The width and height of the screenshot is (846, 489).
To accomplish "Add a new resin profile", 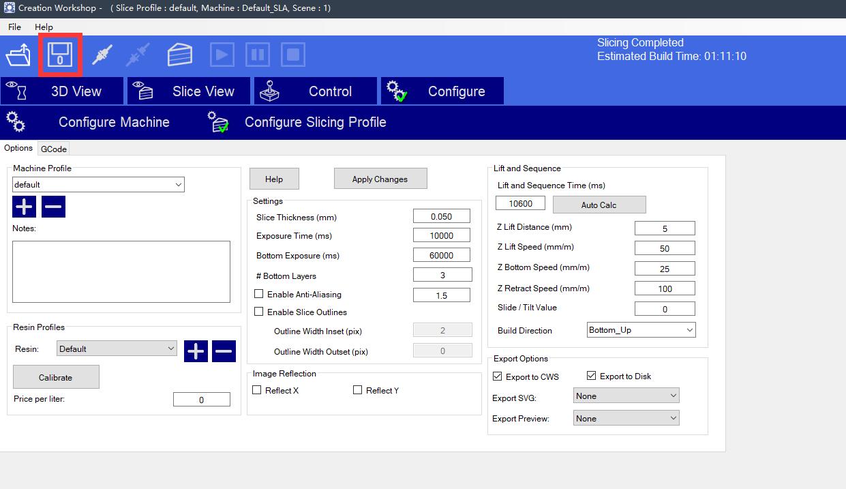I will 196,351.
